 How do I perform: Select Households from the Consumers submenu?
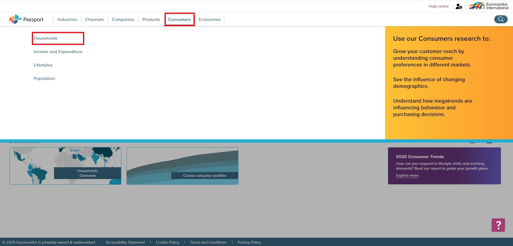point(46,38)
